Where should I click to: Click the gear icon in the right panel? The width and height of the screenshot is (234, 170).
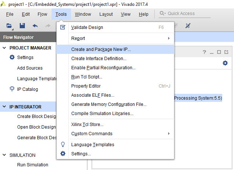coord(225,63)
